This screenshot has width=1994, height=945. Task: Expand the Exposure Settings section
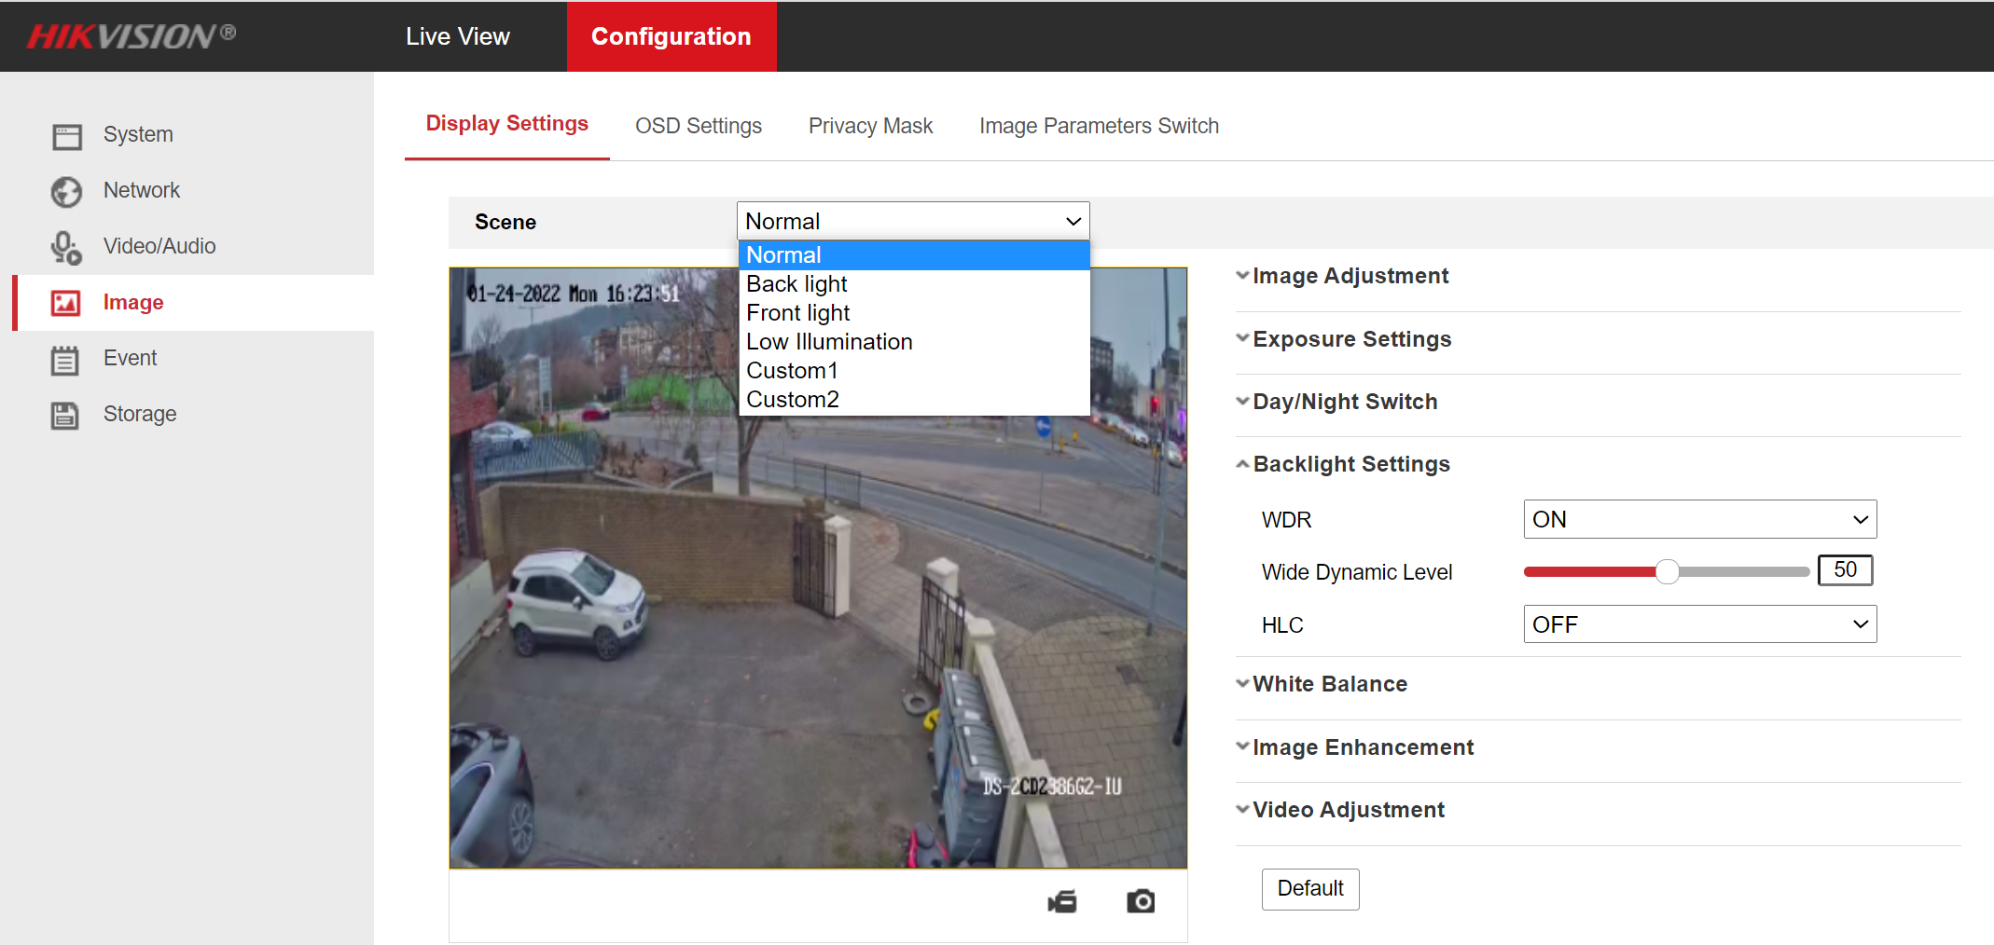[1351, 339]
